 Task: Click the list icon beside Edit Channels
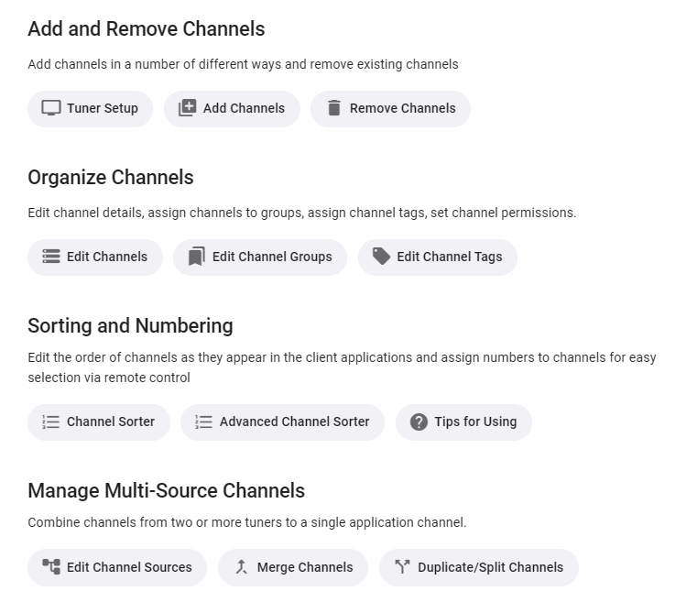[51, 257]
